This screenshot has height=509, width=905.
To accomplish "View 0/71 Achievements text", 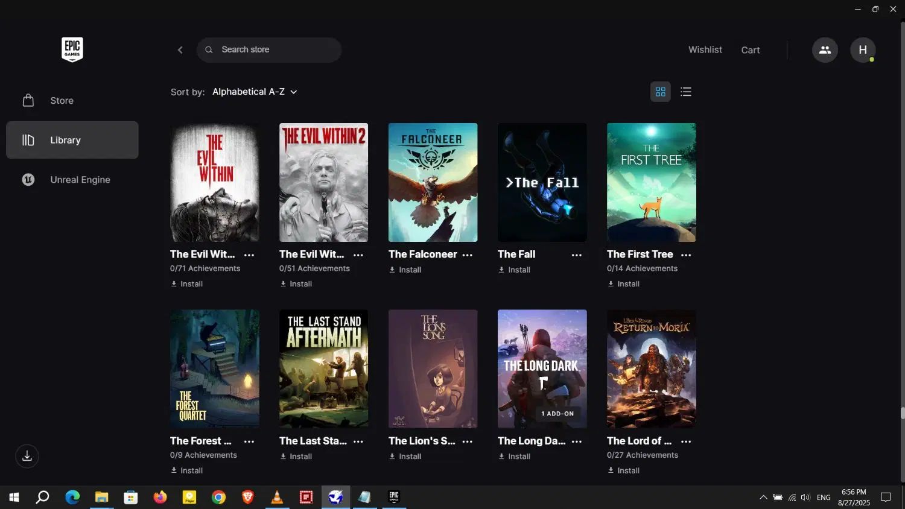I will [205, 268].
